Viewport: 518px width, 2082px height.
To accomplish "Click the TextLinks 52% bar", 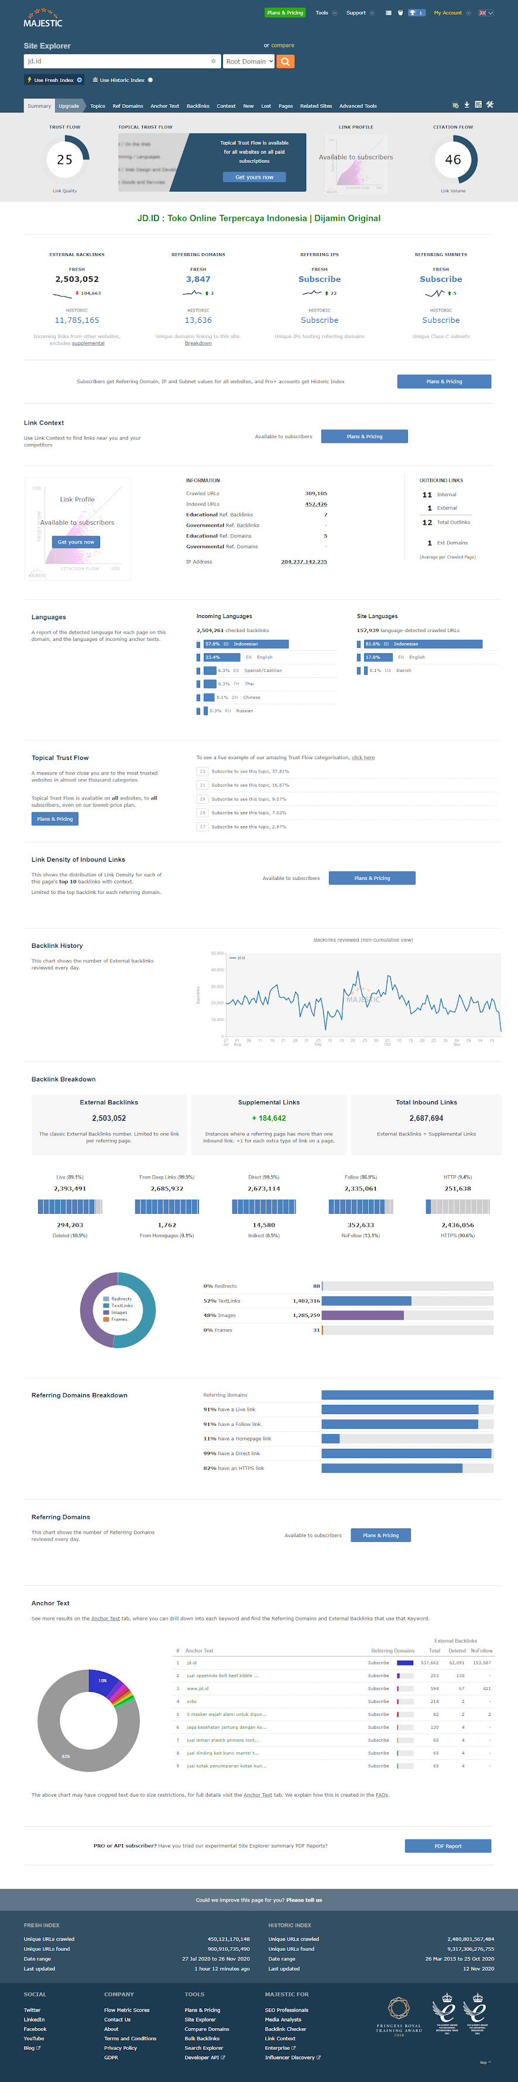I will point(366,1301).
